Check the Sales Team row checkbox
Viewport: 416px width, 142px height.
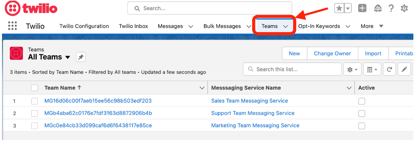point(35,101)
